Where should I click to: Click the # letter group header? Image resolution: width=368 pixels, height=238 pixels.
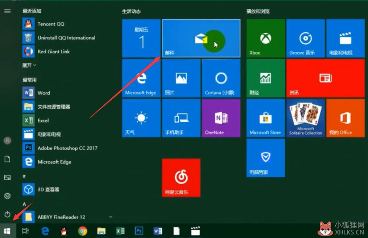tap(24, 176)
